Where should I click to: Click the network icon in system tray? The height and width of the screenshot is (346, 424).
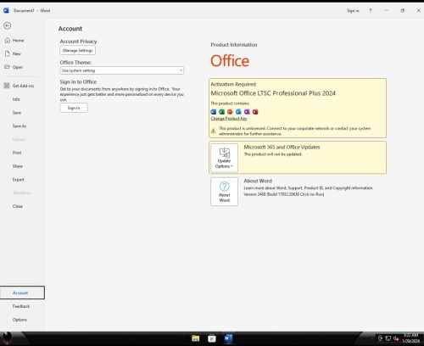[388, 338]
